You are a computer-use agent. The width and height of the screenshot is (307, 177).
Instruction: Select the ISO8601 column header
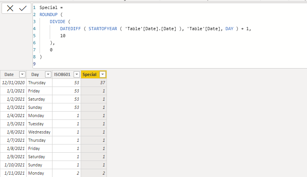pos(62,74)
